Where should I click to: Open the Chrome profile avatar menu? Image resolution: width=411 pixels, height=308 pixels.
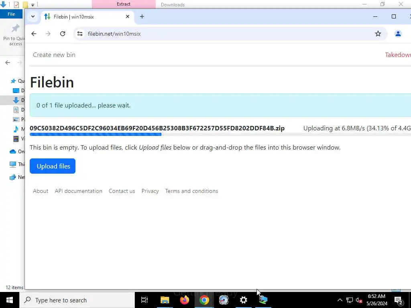tap(398, 34)
